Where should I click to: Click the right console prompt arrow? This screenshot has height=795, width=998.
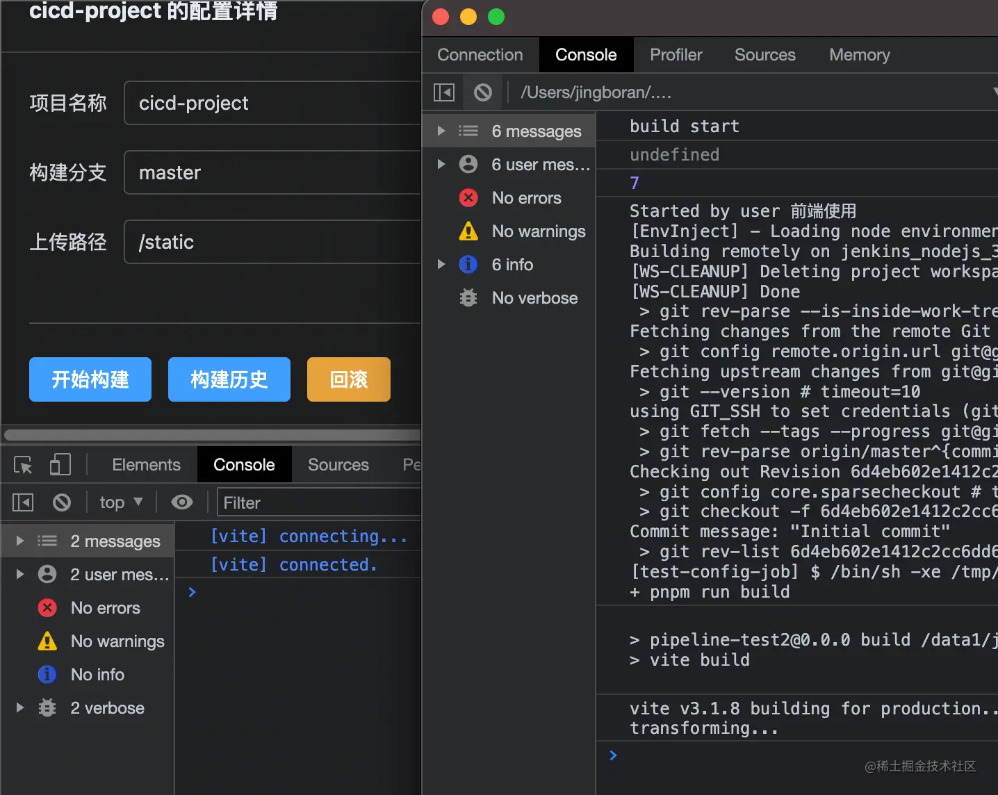pyautogui.click(x=613, y=755)
